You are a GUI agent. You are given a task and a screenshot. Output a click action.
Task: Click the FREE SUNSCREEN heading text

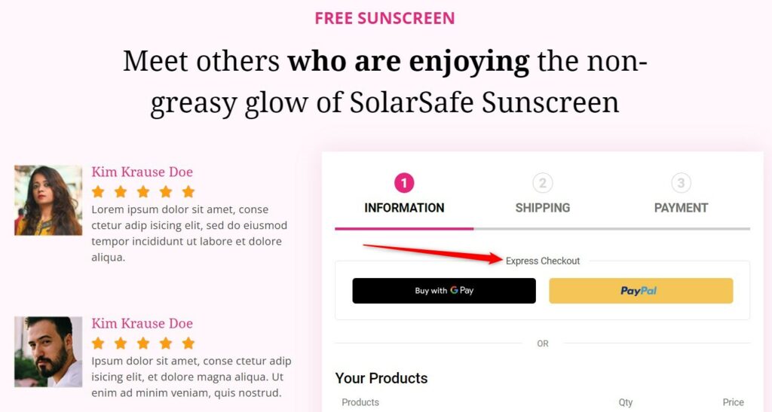point(384,18)
